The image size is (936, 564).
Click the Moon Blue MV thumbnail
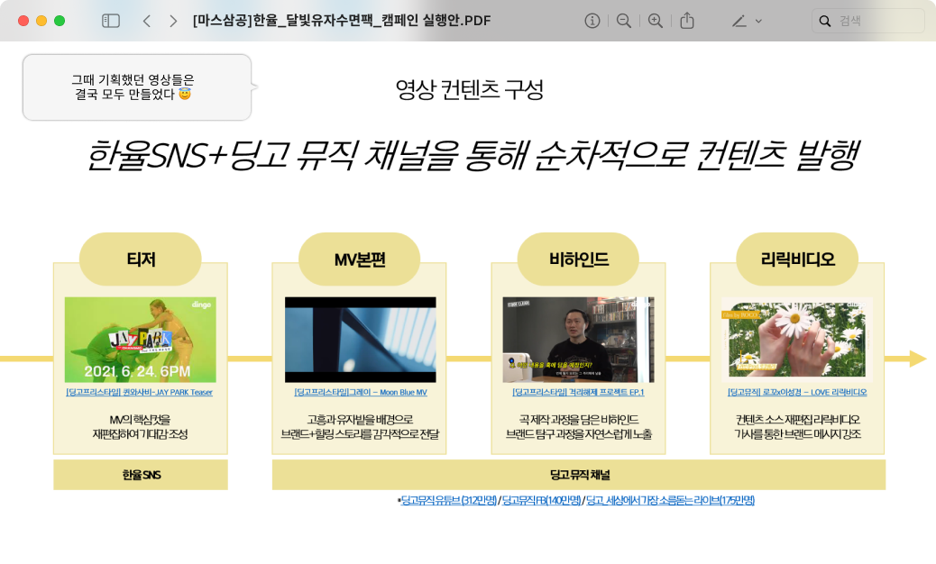(x=361, y=340)
